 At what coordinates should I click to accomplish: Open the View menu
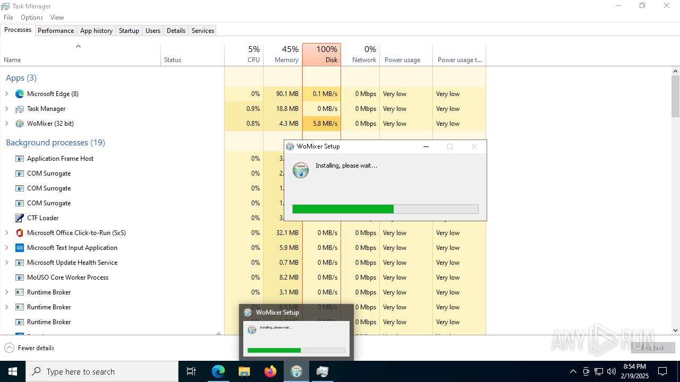pyautogui.click(x=57, y=18)
